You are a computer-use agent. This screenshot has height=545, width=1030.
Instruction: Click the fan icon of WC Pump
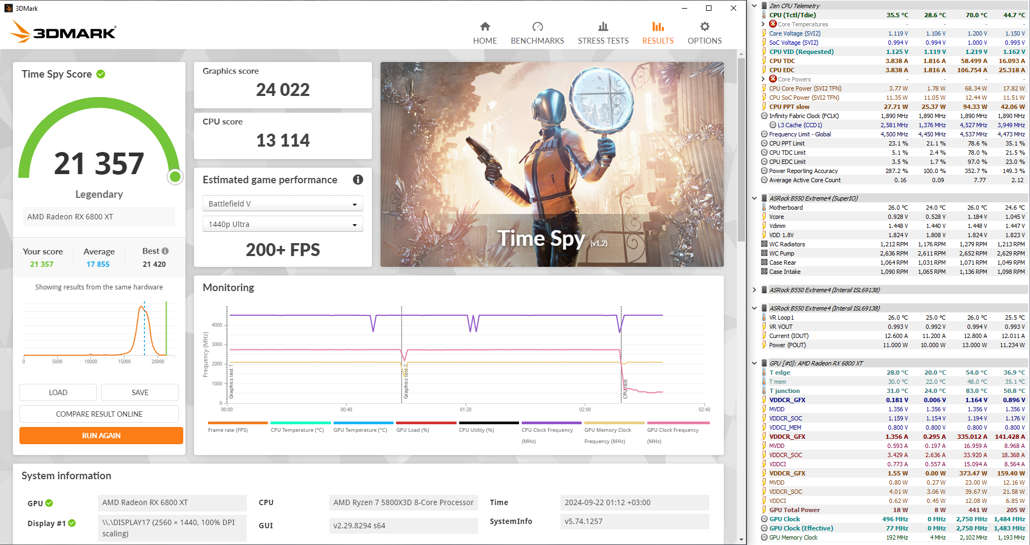click(x=764, y=253)
